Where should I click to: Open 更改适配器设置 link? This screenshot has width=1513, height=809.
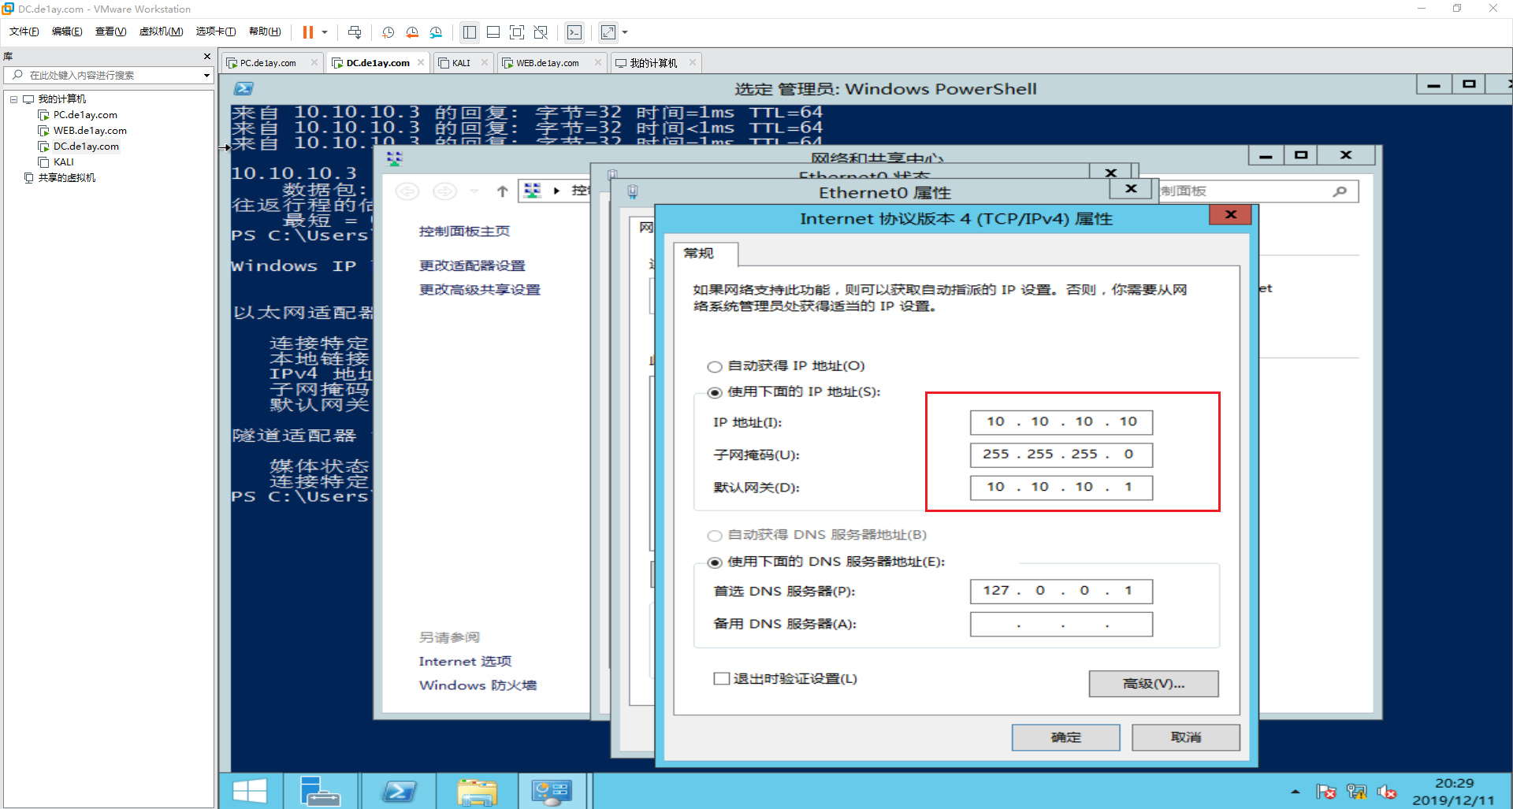(472, 266)
